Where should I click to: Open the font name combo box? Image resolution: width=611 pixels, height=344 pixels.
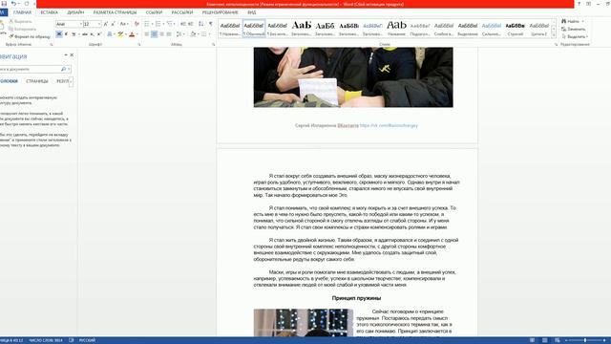pyautogui.click(x=69, y=24)
